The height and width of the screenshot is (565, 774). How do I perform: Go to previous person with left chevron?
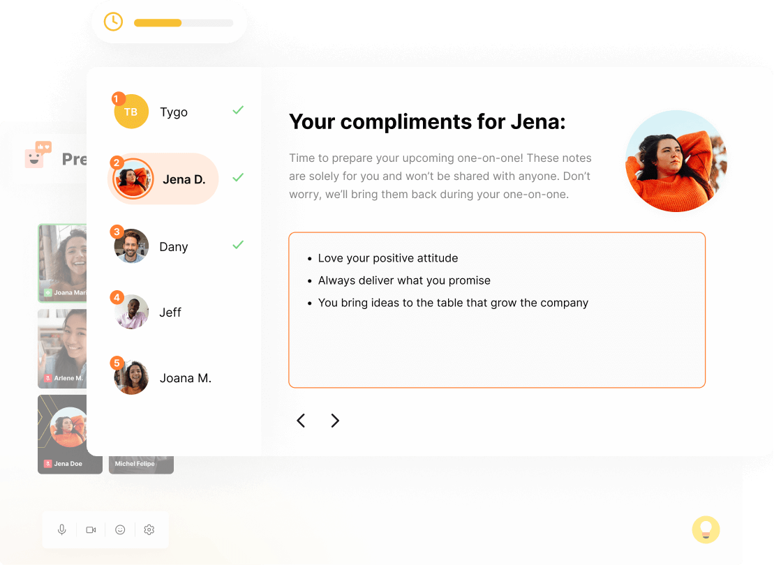tap(301, 421)
